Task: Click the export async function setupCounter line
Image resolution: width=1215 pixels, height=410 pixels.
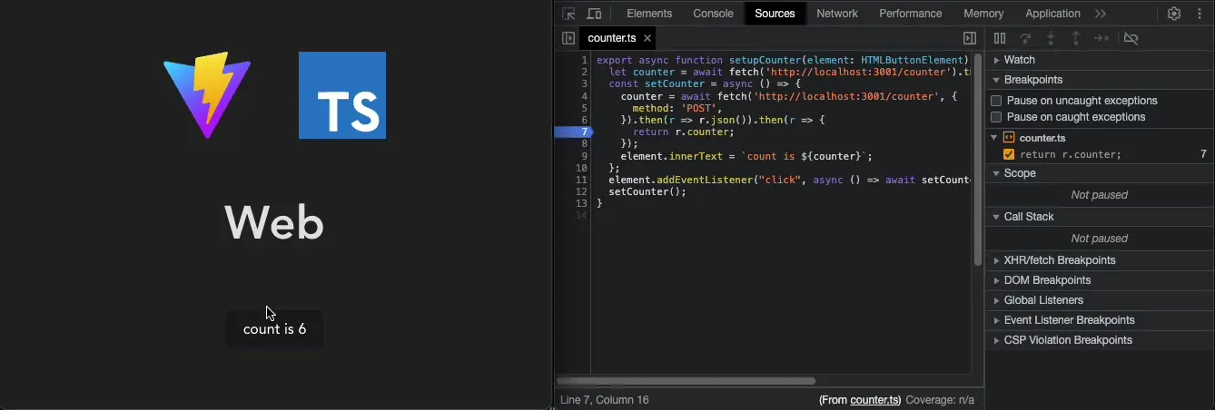Action: pyautogui.click(x=784, y=60)
